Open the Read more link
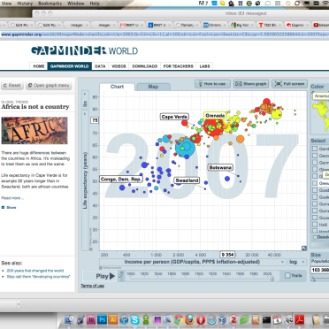Viewport: 329px width, 329px height. point(12,198)
